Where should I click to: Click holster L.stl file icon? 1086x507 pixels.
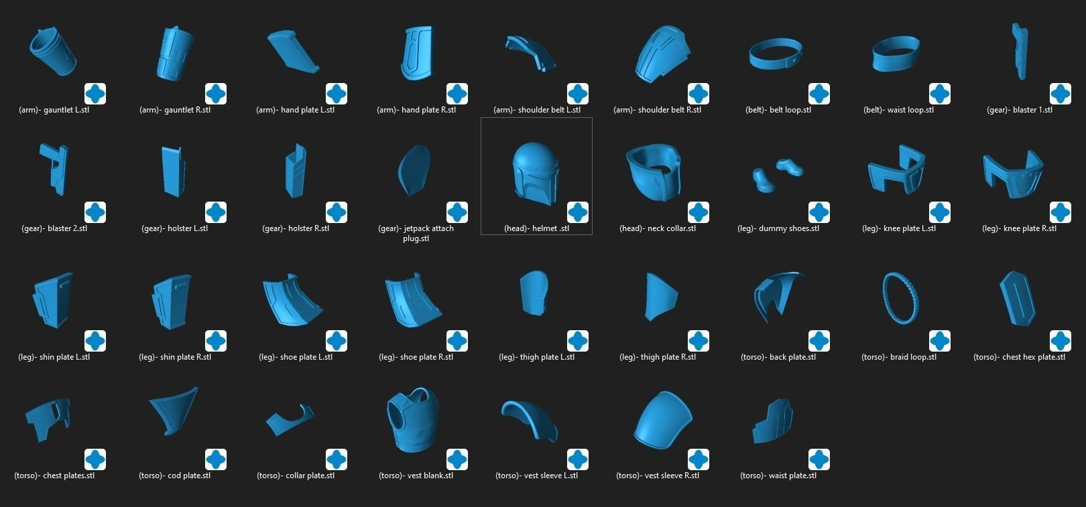coord(174,171)
